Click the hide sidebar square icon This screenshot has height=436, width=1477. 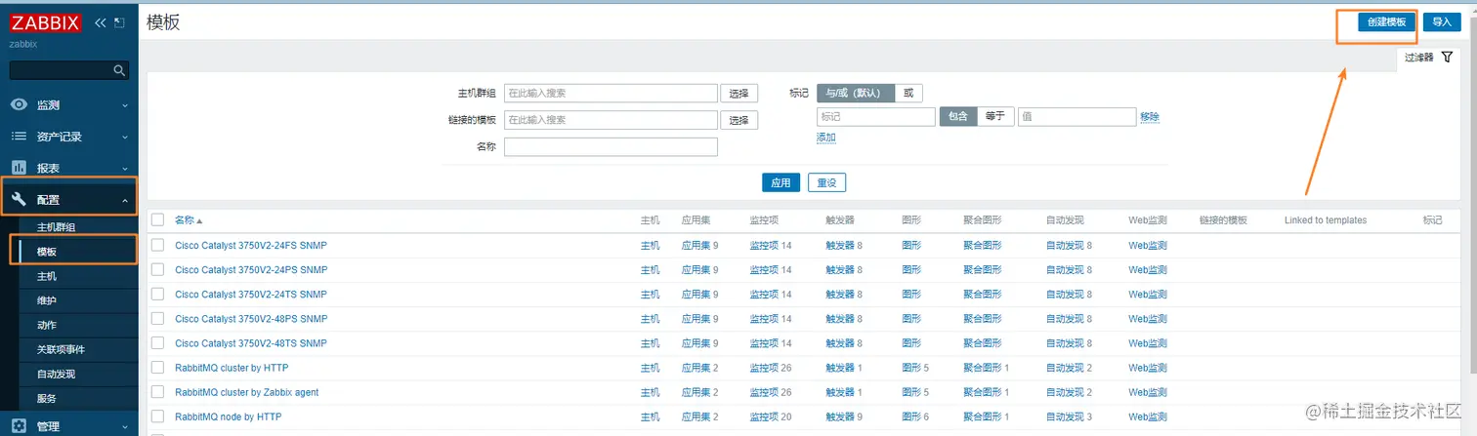click(119, 22)
